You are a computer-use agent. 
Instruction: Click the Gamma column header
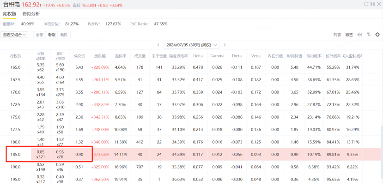tap(218, 56)
